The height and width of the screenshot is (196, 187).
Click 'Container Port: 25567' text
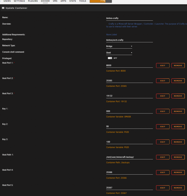(116, 193)
